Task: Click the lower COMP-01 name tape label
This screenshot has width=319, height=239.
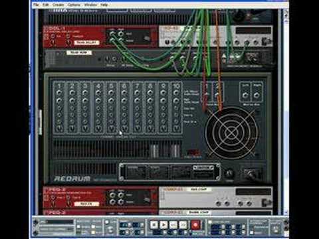Action: point(199,212)
